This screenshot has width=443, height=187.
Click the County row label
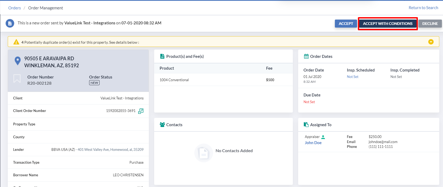(x=19, y=137)
